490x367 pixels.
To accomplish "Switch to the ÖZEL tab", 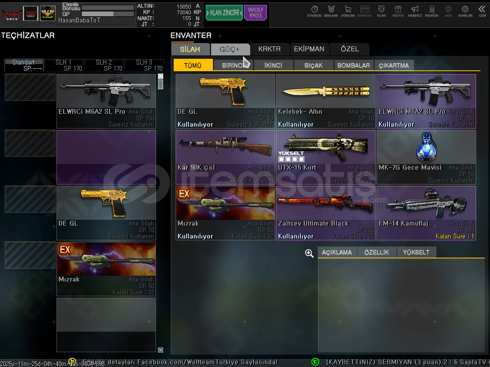I will [349, 49].
